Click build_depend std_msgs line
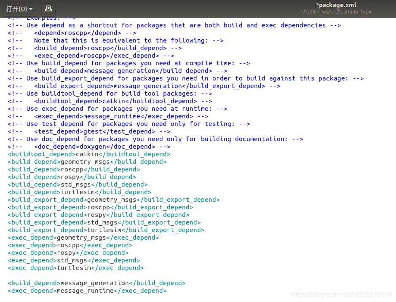The width and height of the screenshot is (396, 302). pos(78,184)
